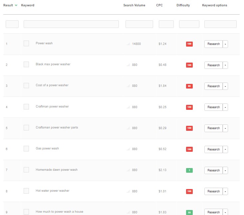Viewport: 244px width, 215px height.
Task: Tick the checkbox for Hot water power washer
Action: (x=26, y=191)
